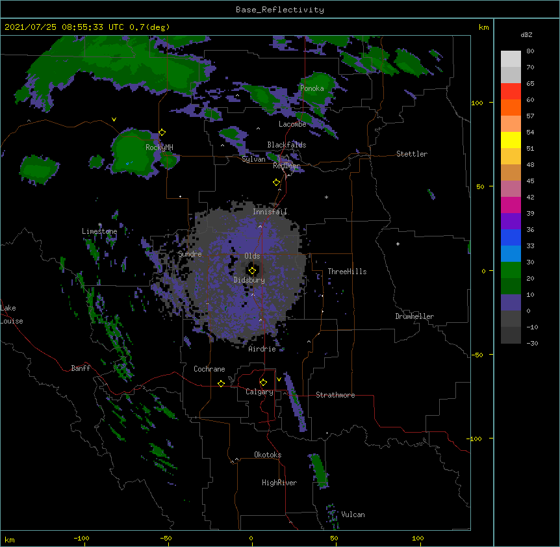The image size is (560, 547).
Task: Select the Vulcan label
Action: point(353,515)
